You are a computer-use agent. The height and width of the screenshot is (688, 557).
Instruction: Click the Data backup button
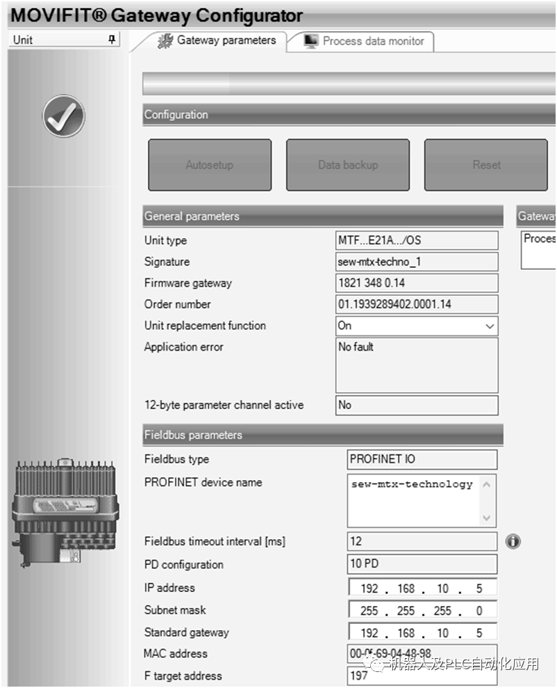pyautogui.click(x=348, y=165)
